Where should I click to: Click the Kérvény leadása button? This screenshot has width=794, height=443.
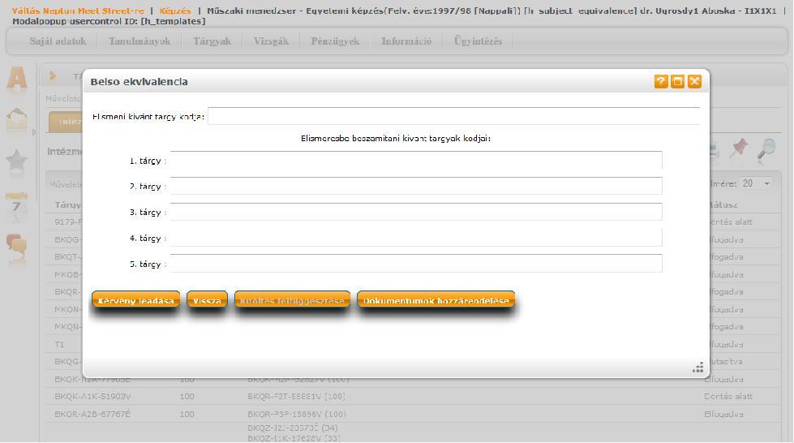click(x=135, y=300)
